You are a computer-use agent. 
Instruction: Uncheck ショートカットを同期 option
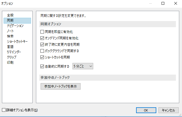42,57
